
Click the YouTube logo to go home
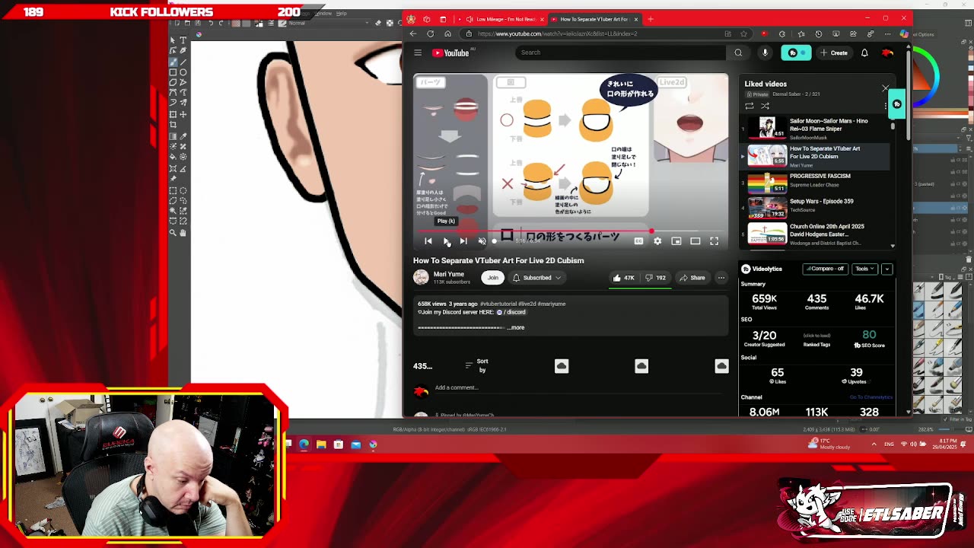(451, 53)
